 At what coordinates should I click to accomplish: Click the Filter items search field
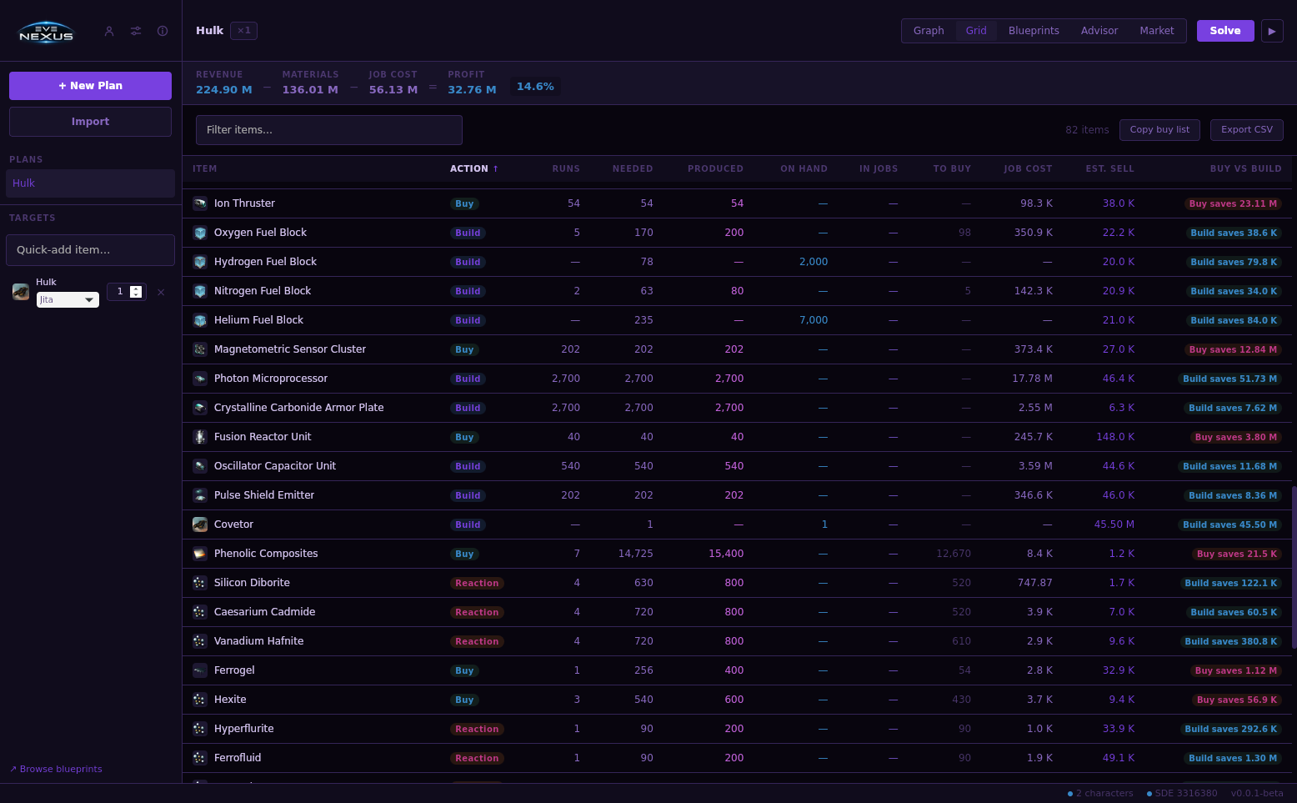[329, 130]
